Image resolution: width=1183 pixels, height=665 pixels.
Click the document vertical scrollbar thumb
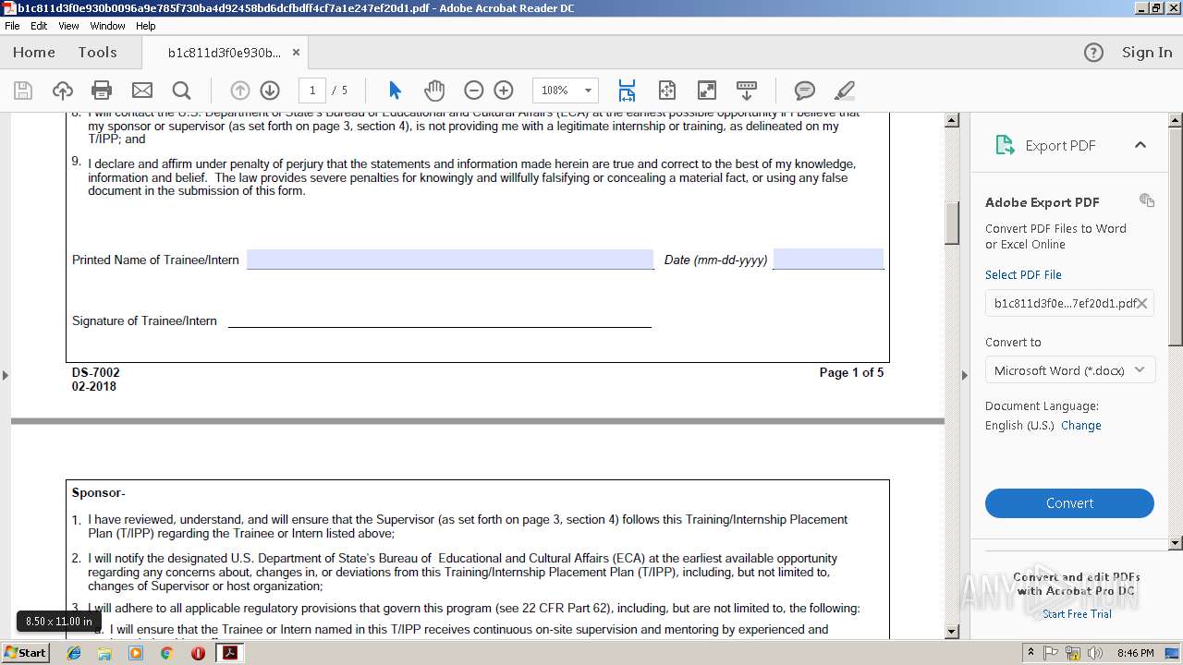tap(952, 223)
